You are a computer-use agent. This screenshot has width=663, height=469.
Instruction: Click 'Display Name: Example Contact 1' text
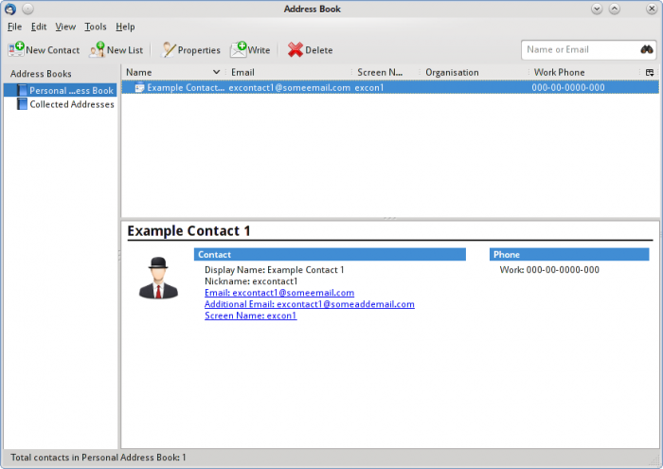click(x=275, y=270)
